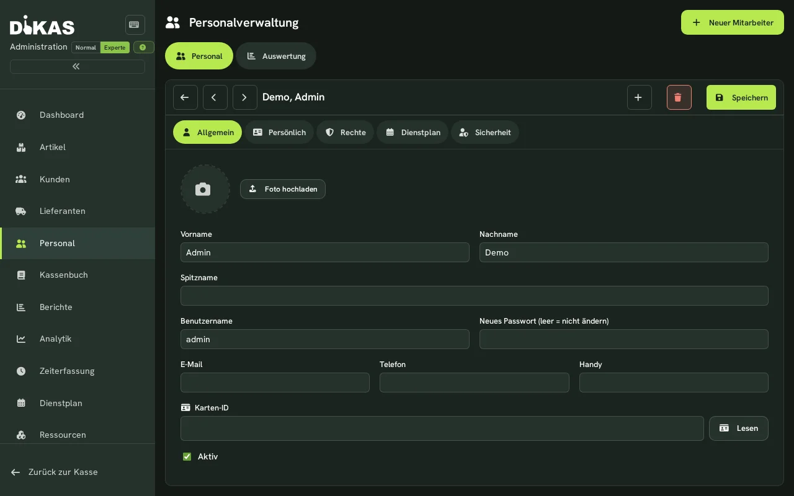Focus the Nachname field

[x=624, y=252]
